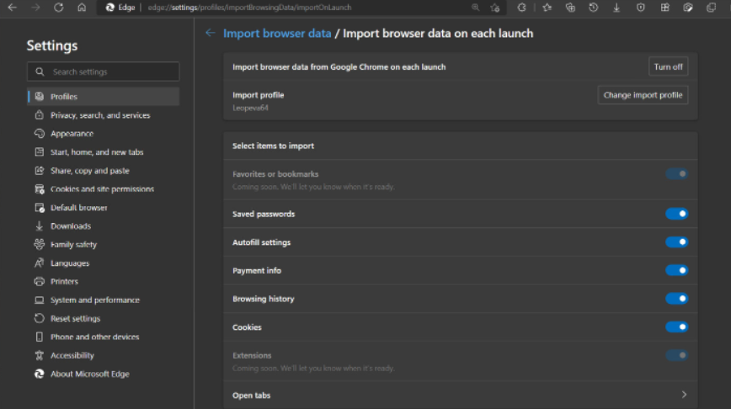Viewport: 731px width, 409px height.
Task: Click the back arrow beside Import browser data
Action: (x=211, y=33)
